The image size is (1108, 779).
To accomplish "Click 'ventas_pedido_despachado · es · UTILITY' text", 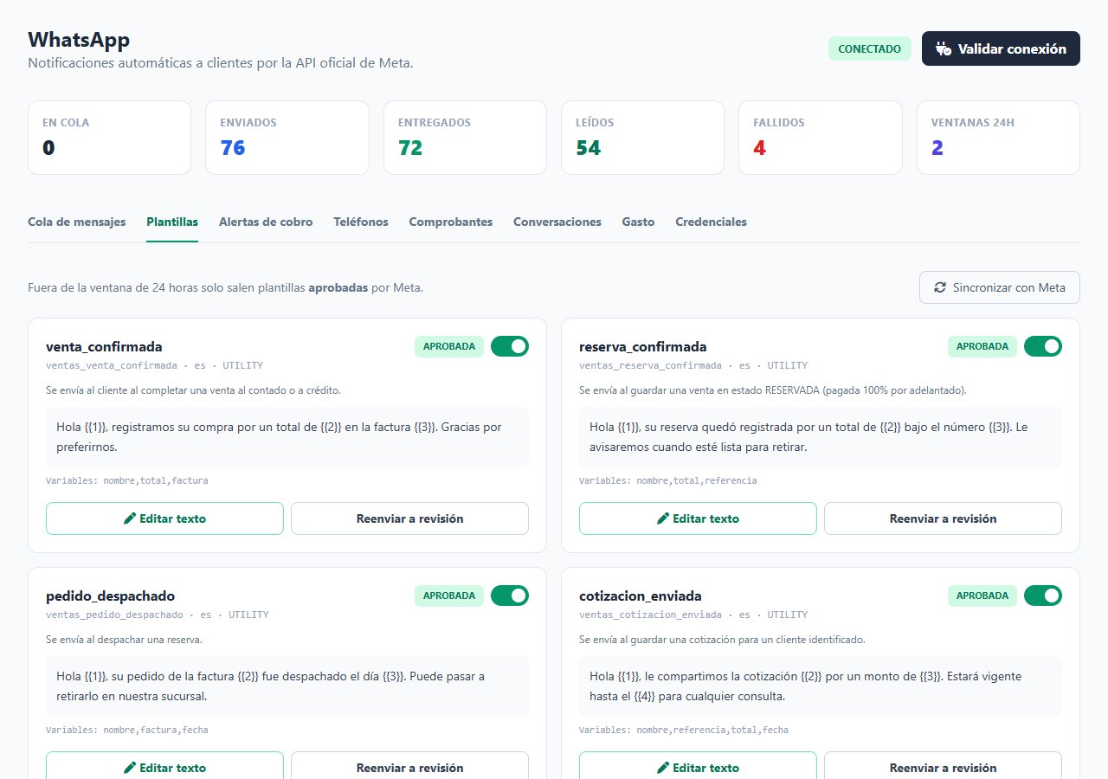I will [158, 615].
